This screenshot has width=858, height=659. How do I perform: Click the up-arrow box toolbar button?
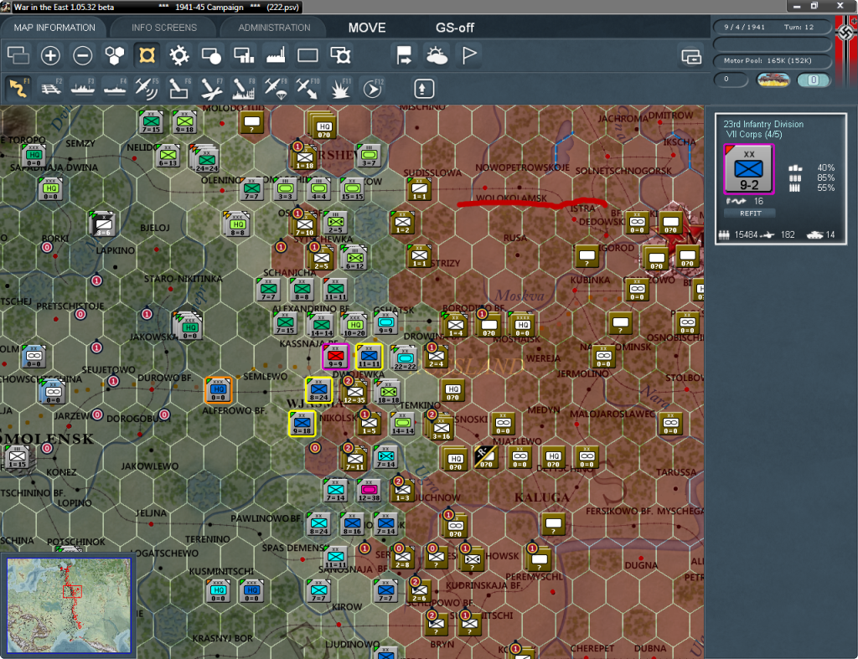424,89
